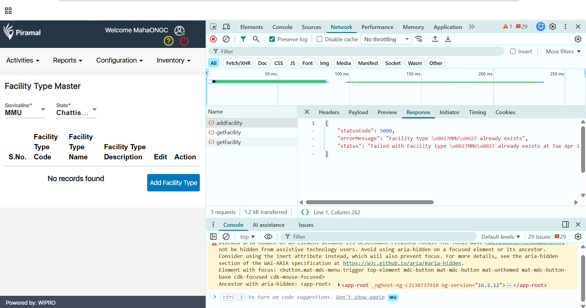
Task: Click the export HAR download icon
Action: [448, 39]
